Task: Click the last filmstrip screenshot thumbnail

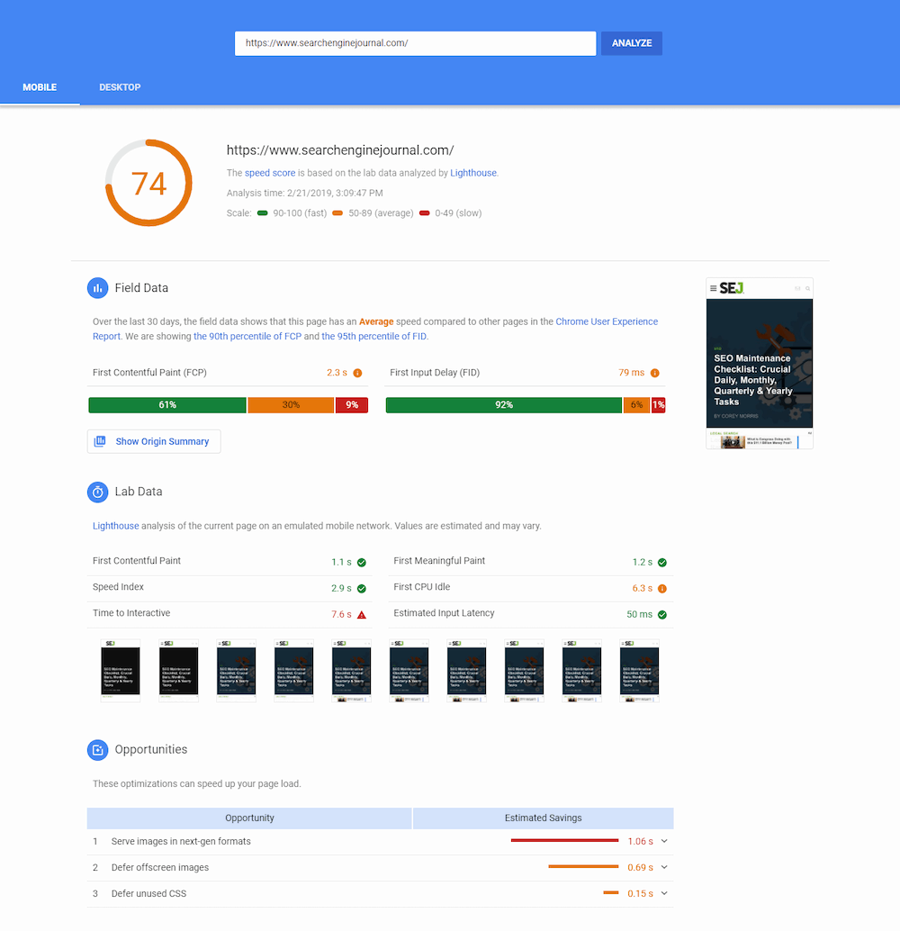Action: tap(639, 671)
